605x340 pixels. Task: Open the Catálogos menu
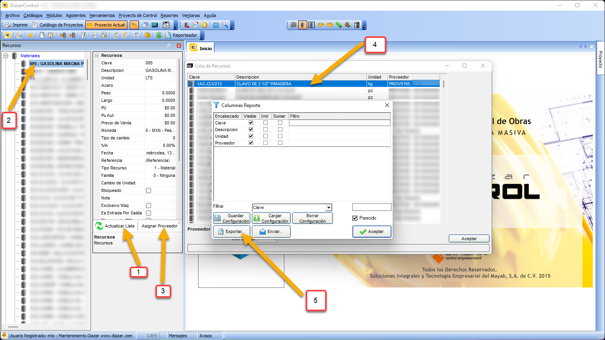click(x=33, y=15)
